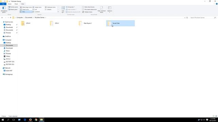This screenshot has height=122, width=218.
Task: Open the Navigation pane dropdown
Action: (4, 10)
